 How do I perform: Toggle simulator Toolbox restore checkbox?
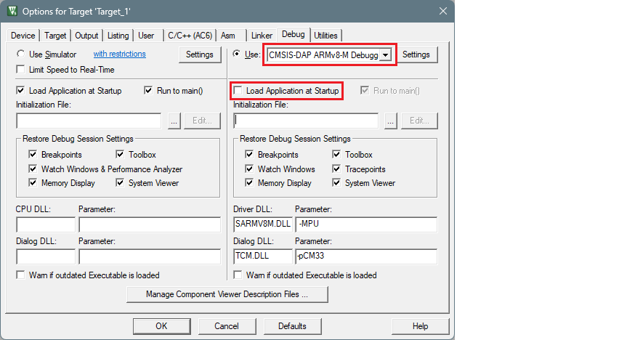point(120,154)
